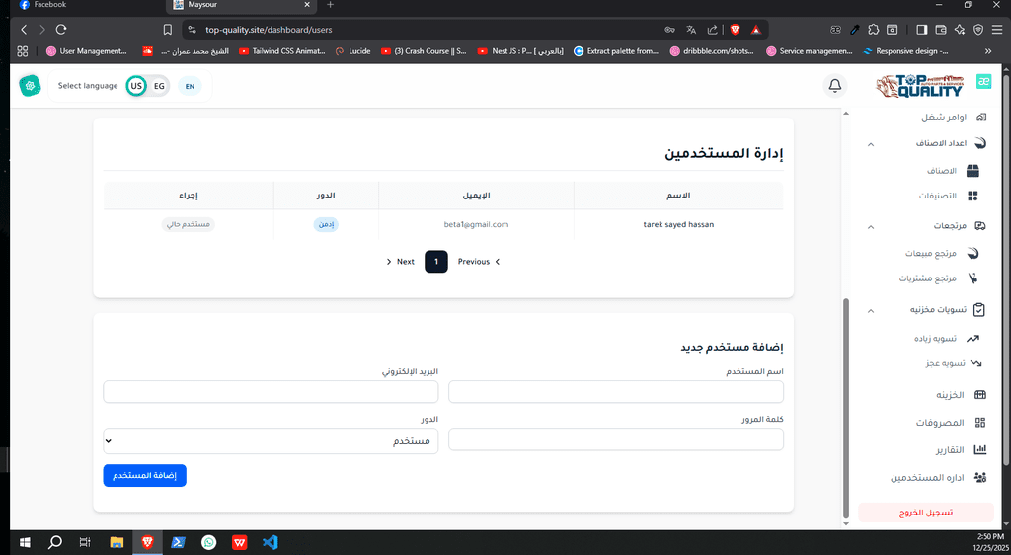Focus the كلمة المرور password field
The height and width of the screenshot is (555, 1011).
tap(616, 439)
